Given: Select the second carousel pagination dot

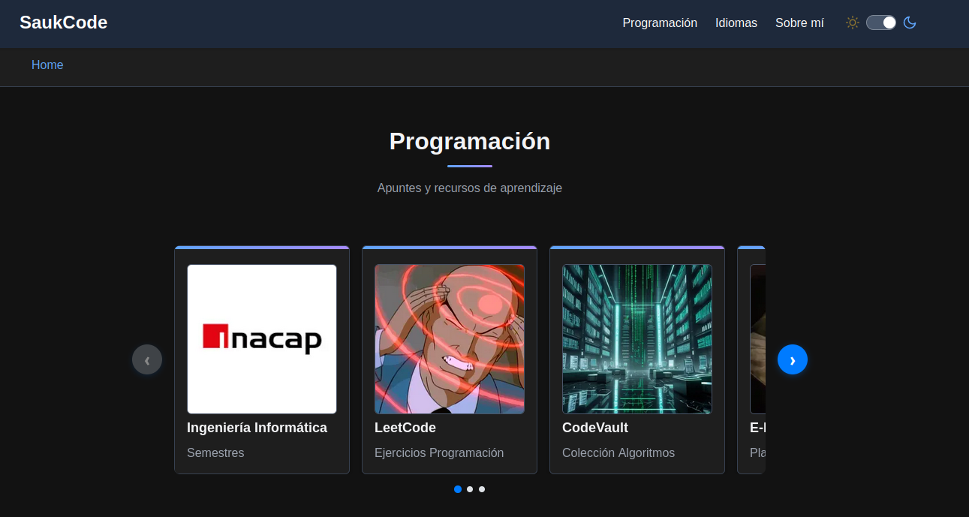Looking at the screenshot, I should coord(470,489).
